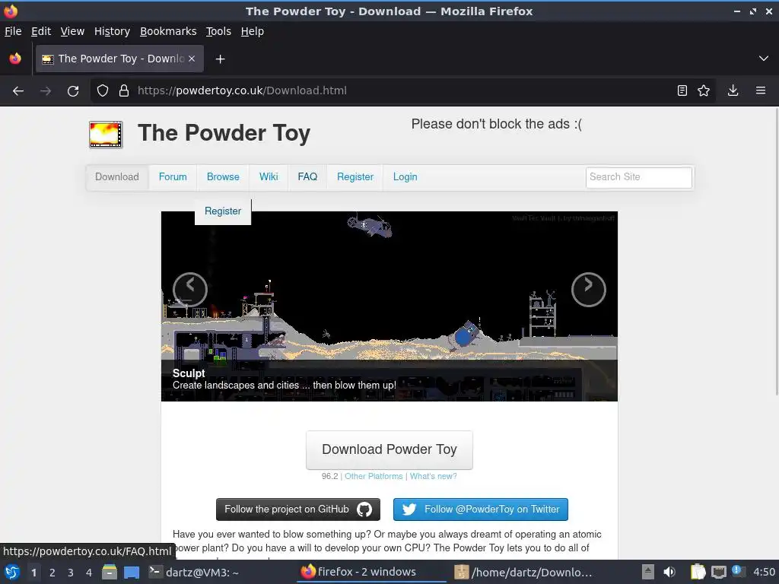Image resolution: width=779 pixels, height=584 pixels.
Task: Go to the Forum page
Action: click(x=173, y=177)
